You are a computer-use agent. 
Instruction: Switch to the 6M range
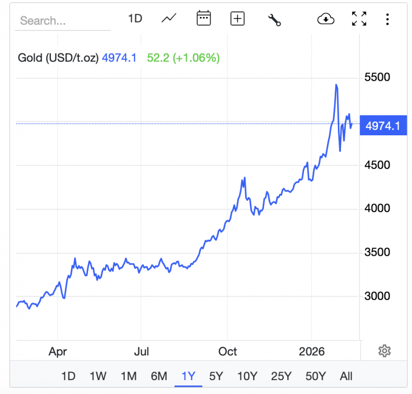pos(159,376)
